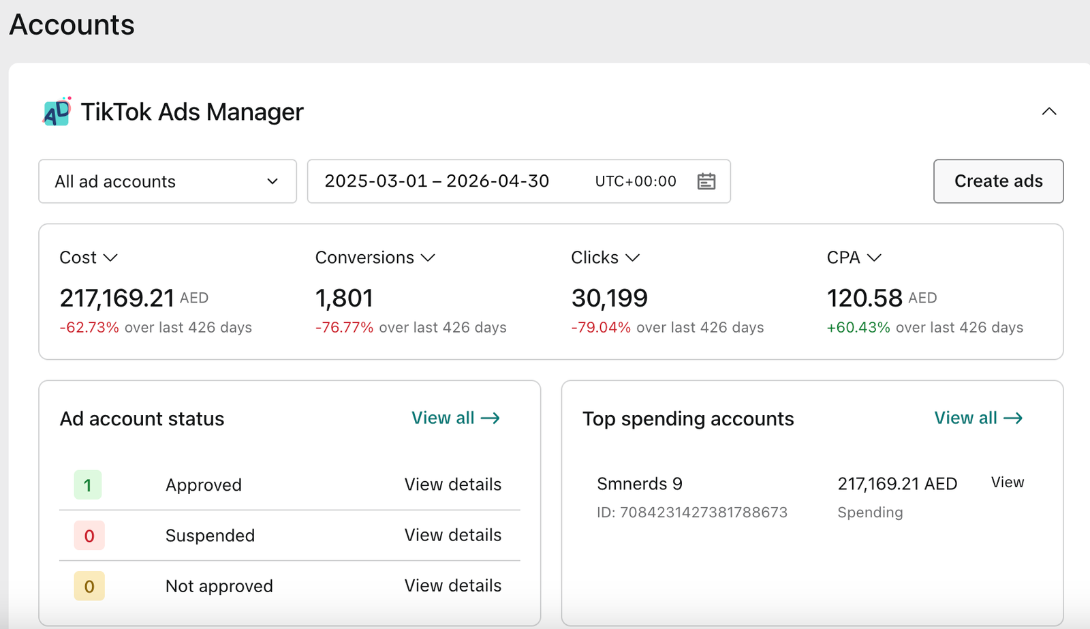Screen dimensions: 1090x629
Task: View details for Approved accounts
Action: (453, 485)
